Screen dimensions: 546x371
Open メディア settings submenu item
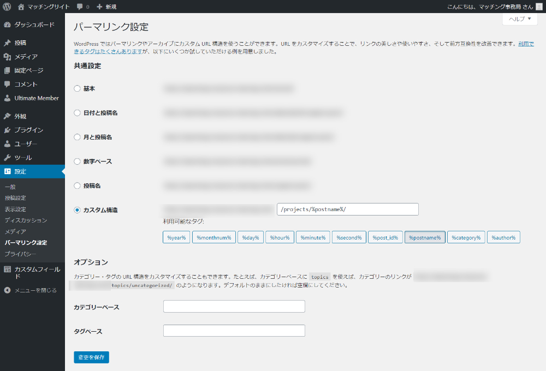(x=15, y=231)
